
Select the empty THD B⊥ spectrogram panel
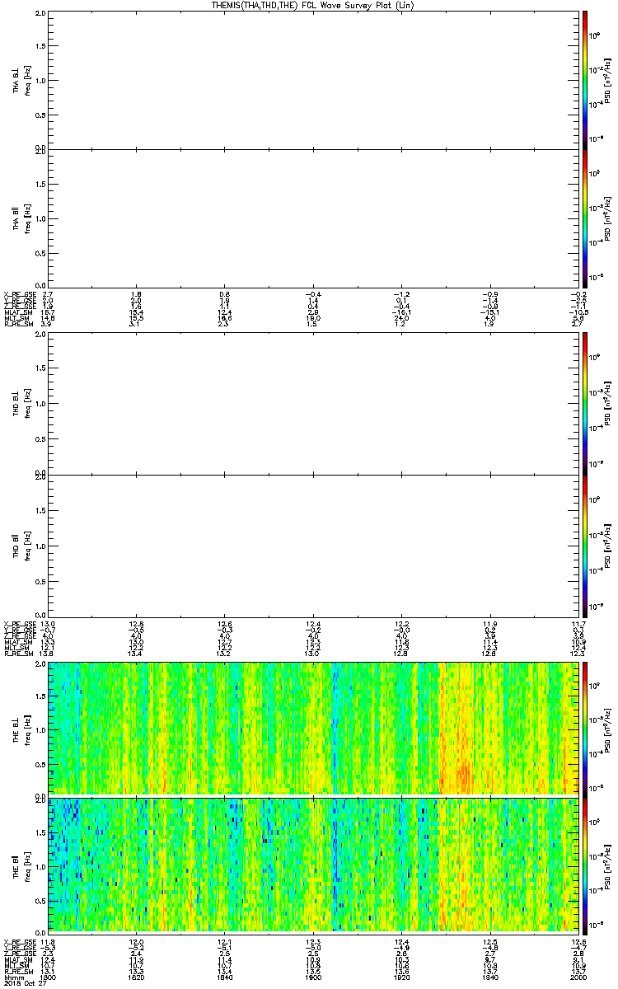point(313,403)
